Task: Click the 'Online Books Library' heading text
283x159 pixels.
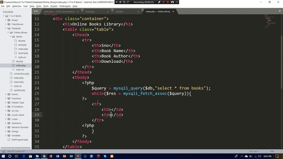Action: coord(96,24)
